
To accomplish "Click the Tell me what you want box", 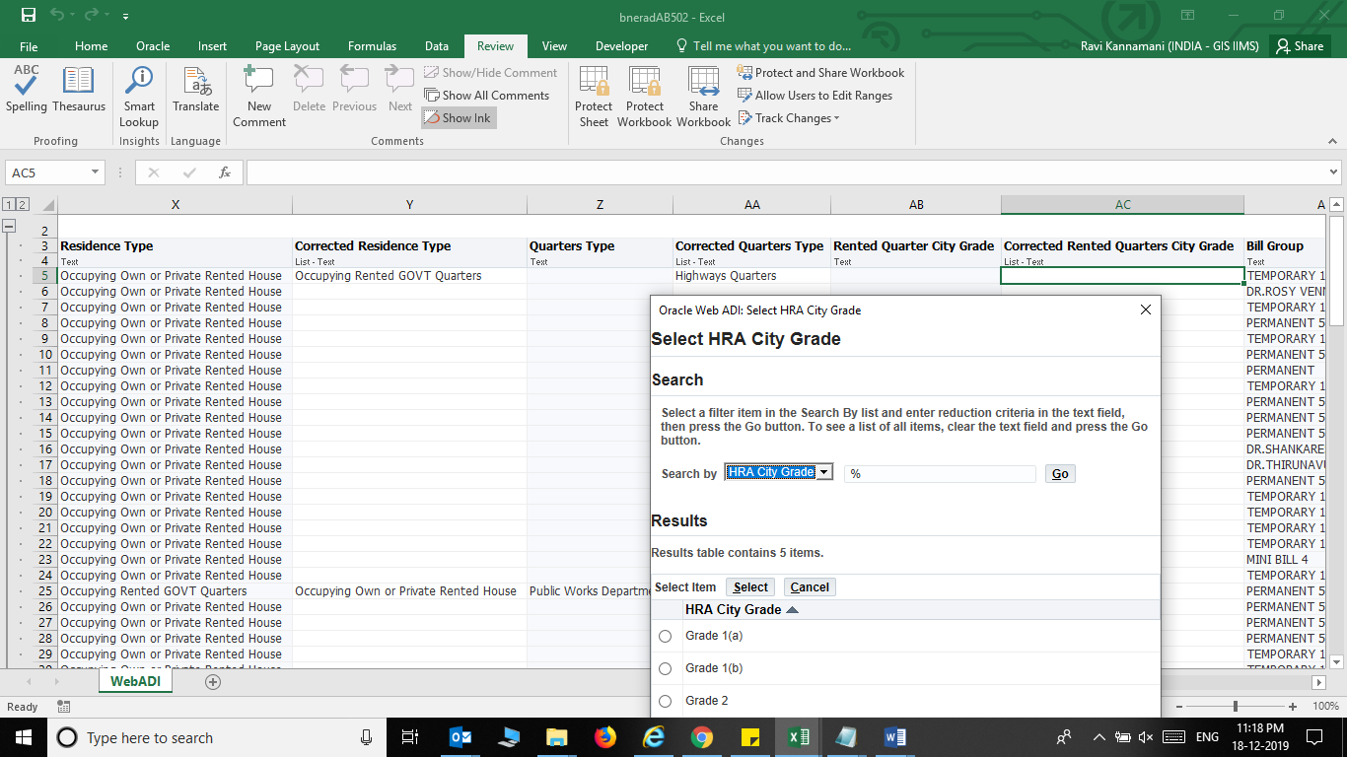I will [763, 46].
